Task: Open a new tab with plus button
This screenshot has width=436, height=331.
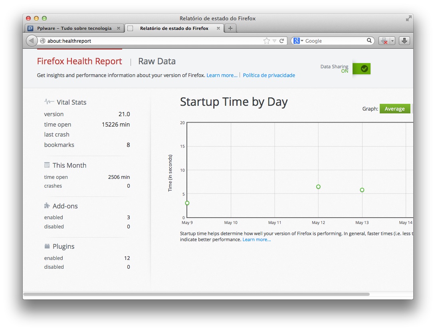Action: click(x=230, y=28)
